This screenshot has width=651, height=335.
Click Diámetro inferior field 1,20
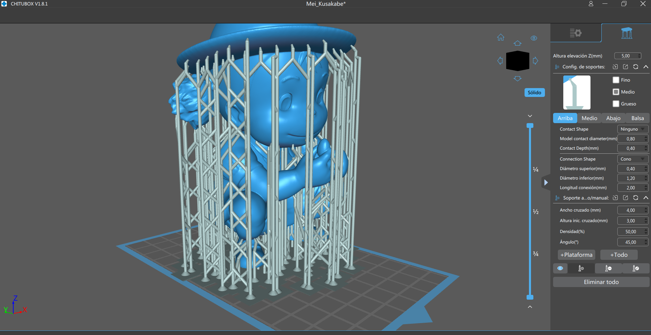[633, 178]
